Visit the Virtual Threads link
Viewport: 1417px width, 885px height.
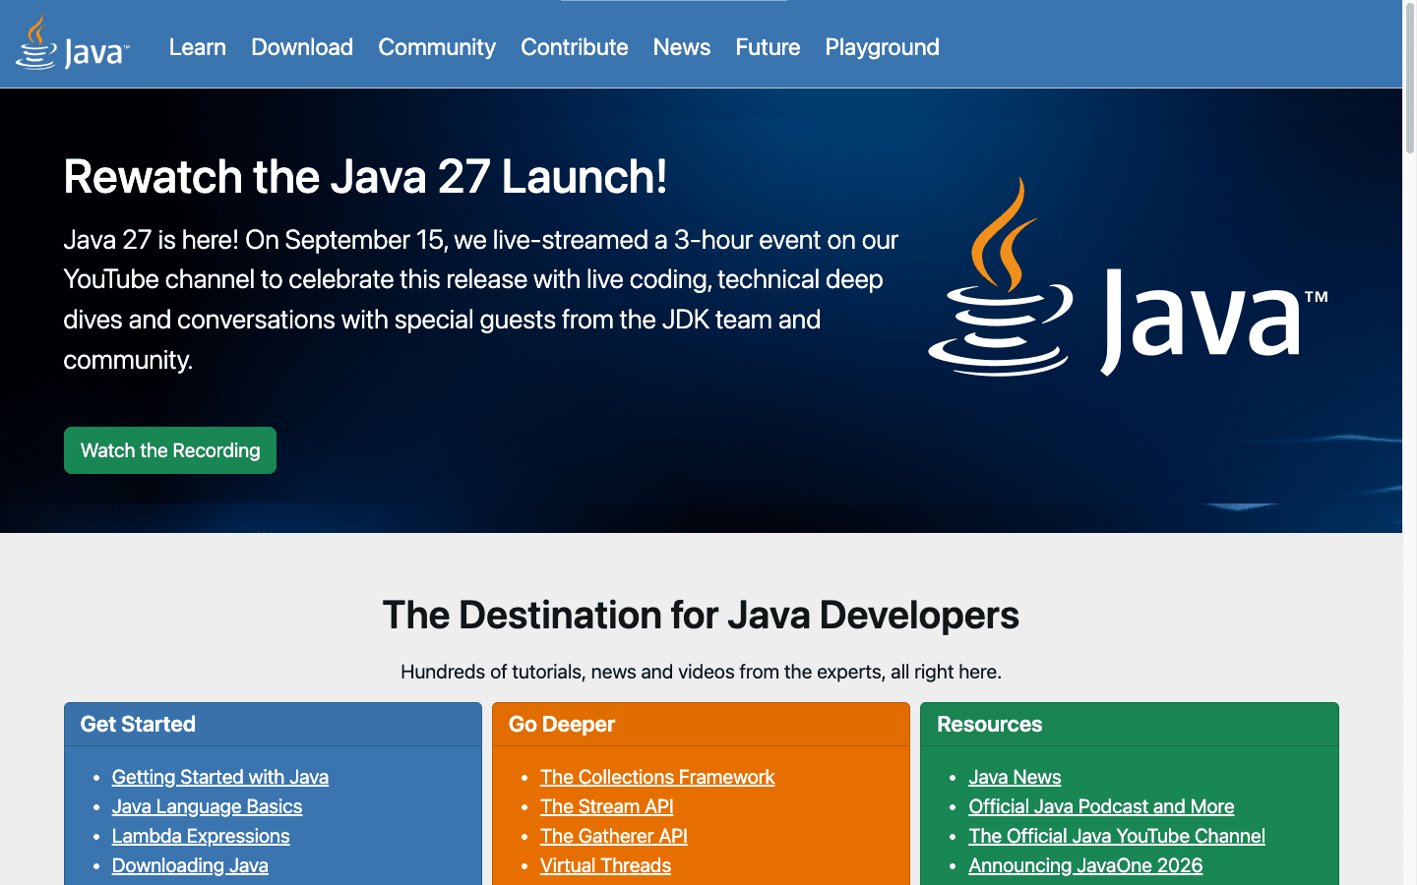[606, 865]
